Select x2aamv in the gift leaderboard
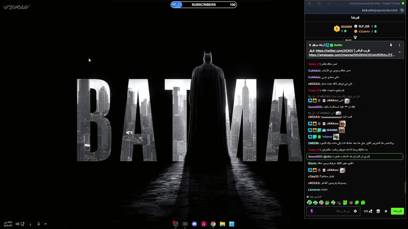The height and width of the screenshot is (229, 408). click(x=364, y=31)
